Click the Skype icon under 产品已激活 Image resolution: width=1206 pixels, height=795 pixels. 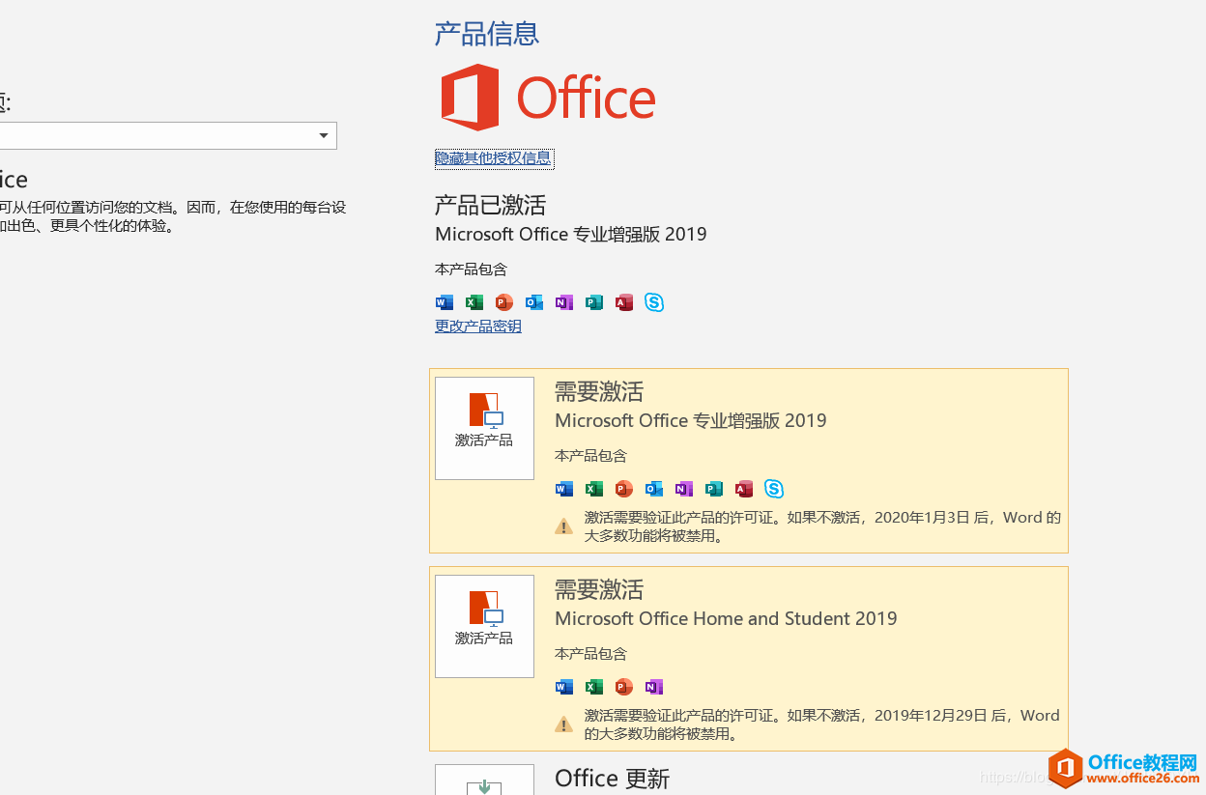pos(654,302)
